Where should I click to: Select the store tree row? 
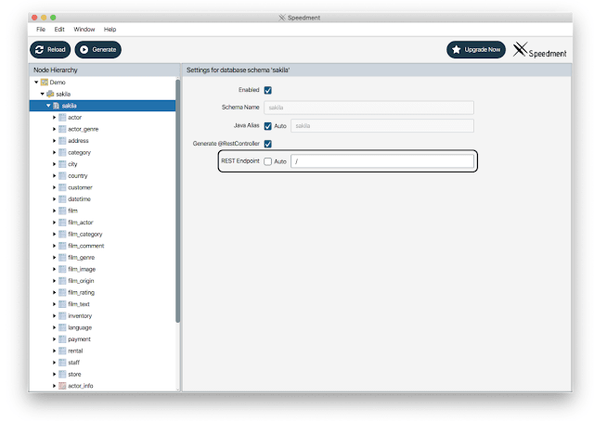click(103, 374)
